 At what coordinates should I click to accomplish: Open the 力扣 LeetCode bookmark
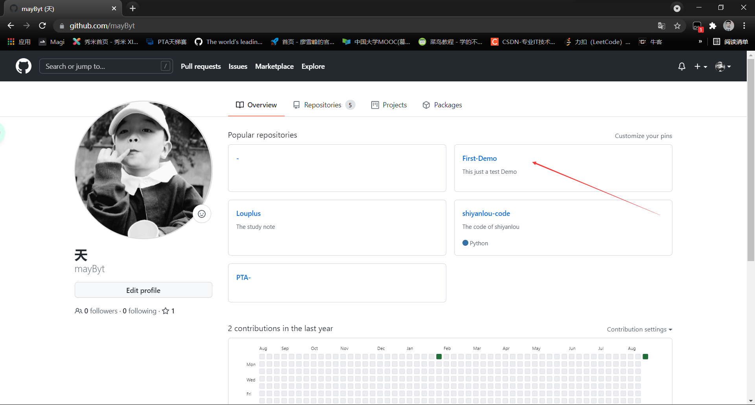tap(597, 42)
